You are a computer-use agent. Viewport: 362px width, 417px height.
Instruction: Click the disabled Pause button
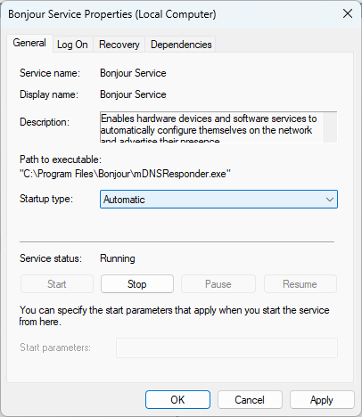pyautogui.click(x=218, y=284)
